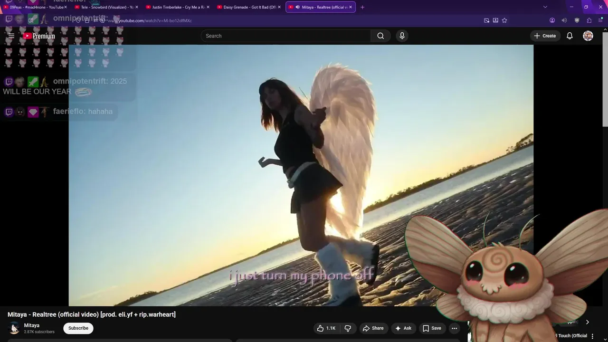Viewport: 608px width, 342px height.
Task: Open the Mitaya channel name link
Action: (x=32, y=325)
